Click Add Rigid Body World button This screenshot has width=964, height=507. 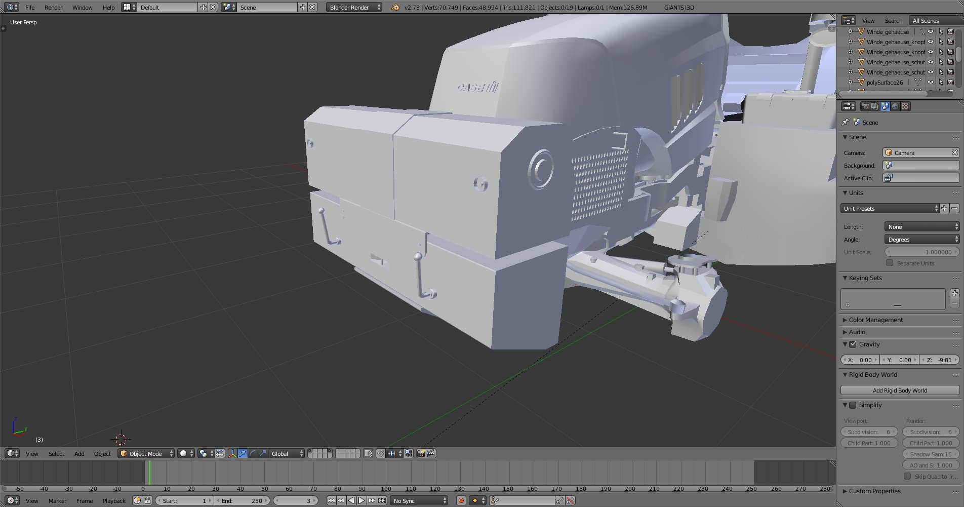tap(900, 390)
